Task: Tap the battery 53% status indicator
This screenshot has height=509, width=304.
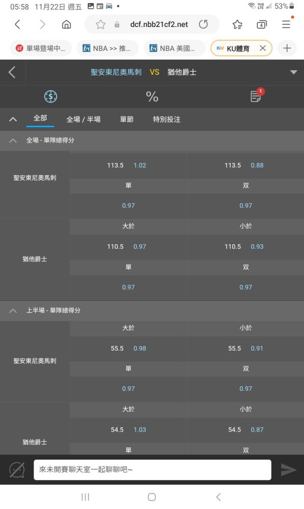Action: (284, 6)
